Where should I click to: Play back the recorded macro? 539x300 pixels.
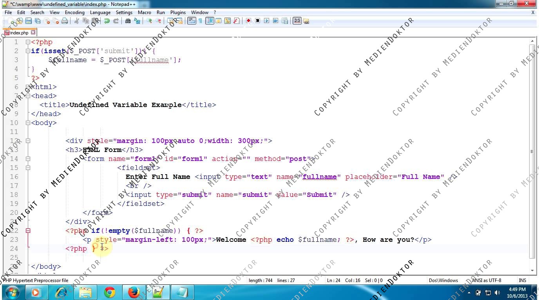pos(266,21)
